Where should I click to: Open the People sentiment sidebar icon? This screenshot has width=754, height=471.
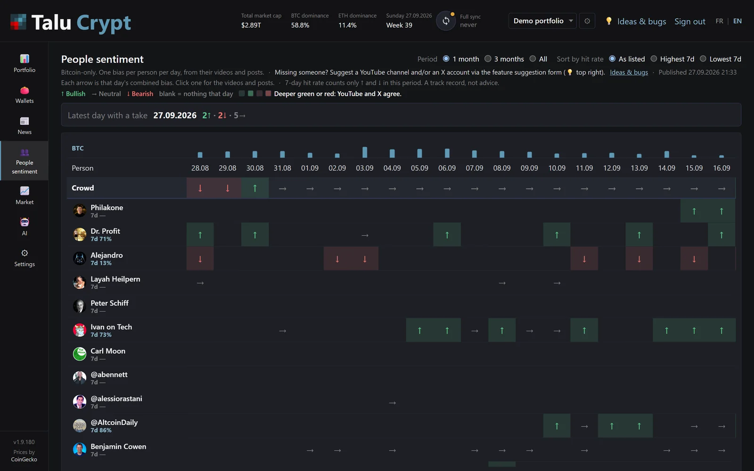click(25, 152)
